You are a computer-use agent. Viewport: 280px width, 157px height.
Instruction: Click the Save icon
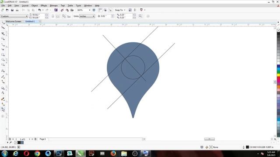[12, 10]
